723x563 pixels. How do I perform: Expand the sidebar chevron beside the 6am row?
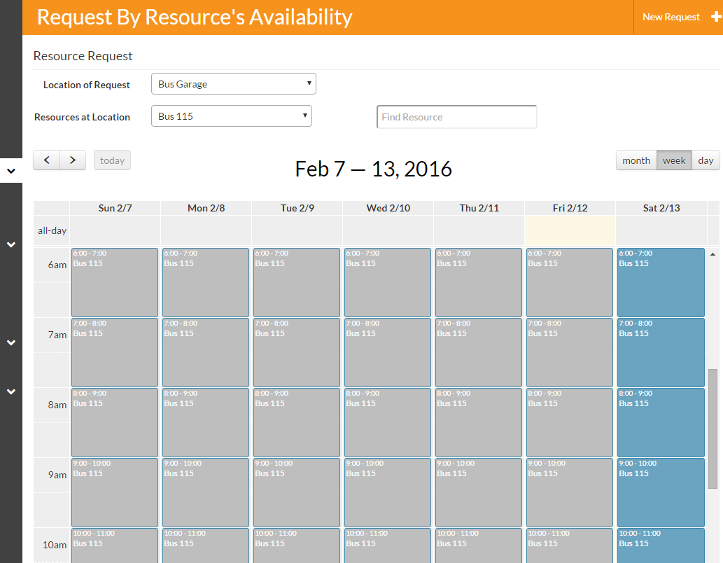tap(11, 244)
